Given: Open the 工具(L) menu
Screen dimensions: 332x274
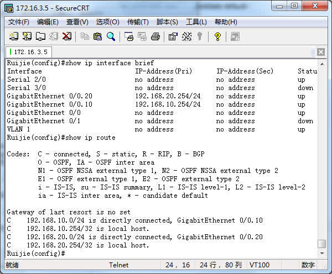Looking at the screenshot, I should [196, 22].
